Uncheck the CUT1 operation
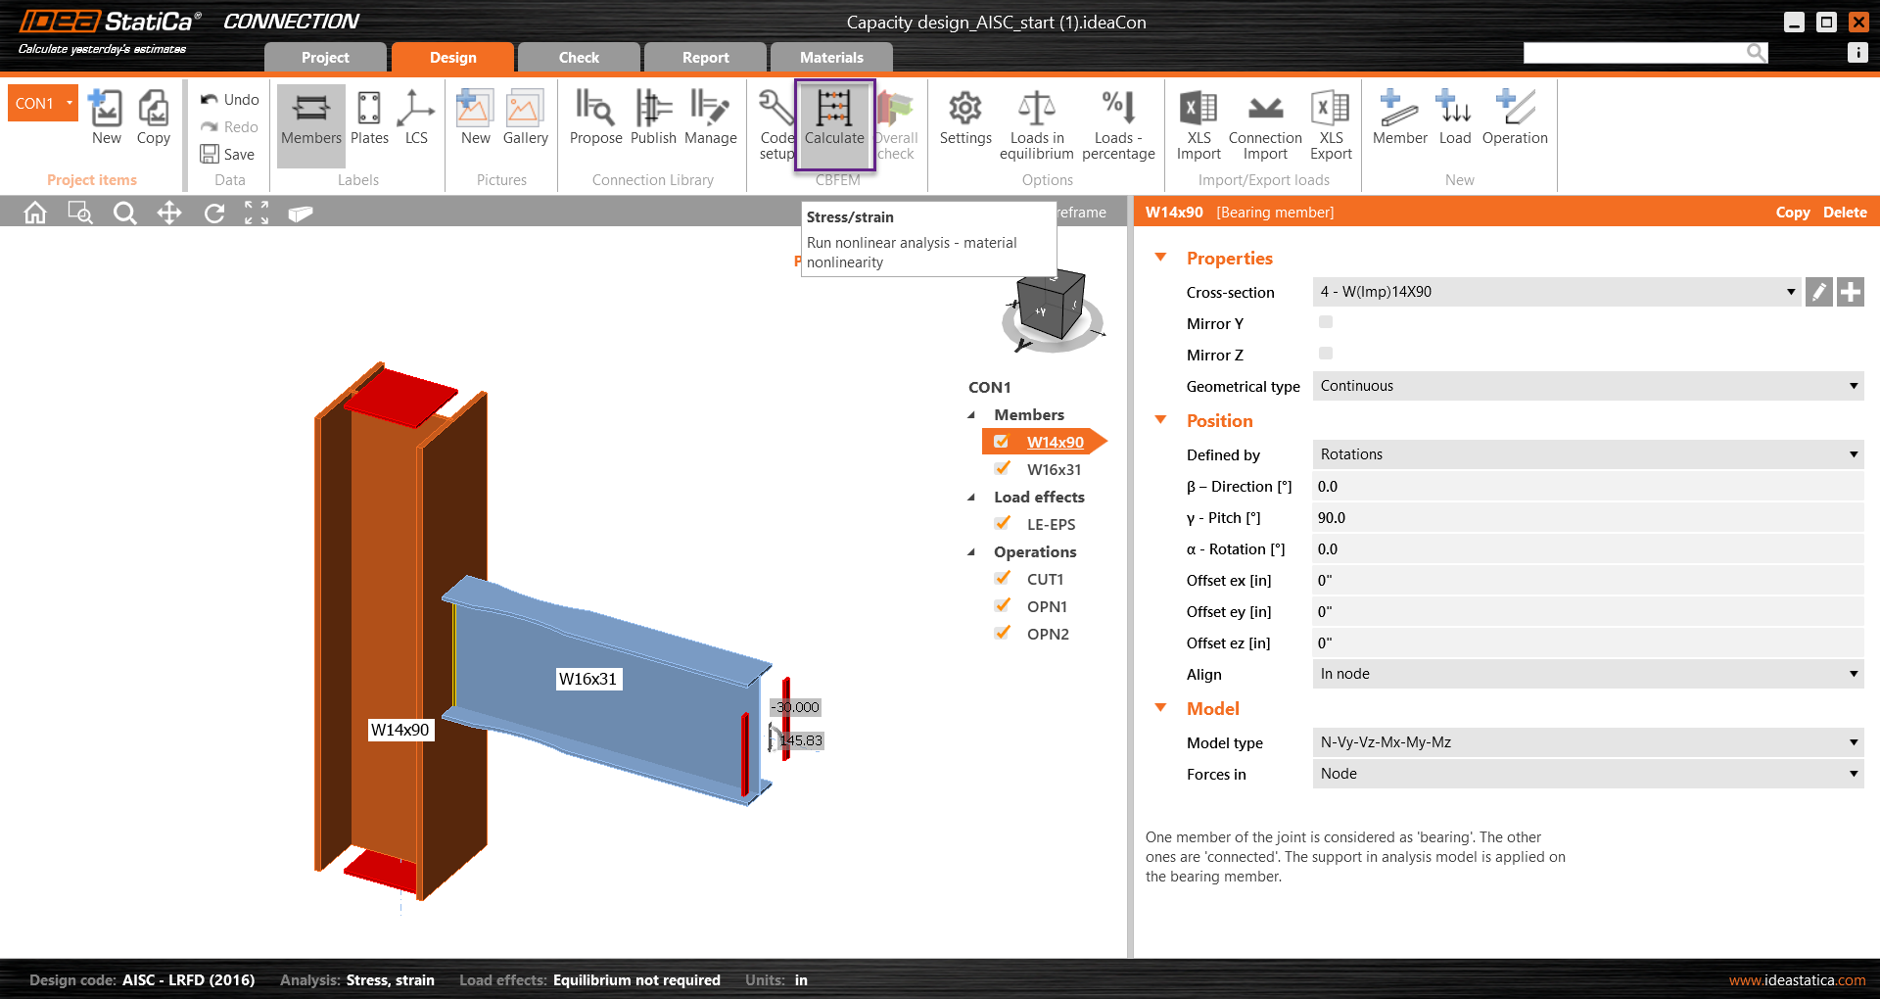The image size is (1880, 999). tap(1003, 578)
